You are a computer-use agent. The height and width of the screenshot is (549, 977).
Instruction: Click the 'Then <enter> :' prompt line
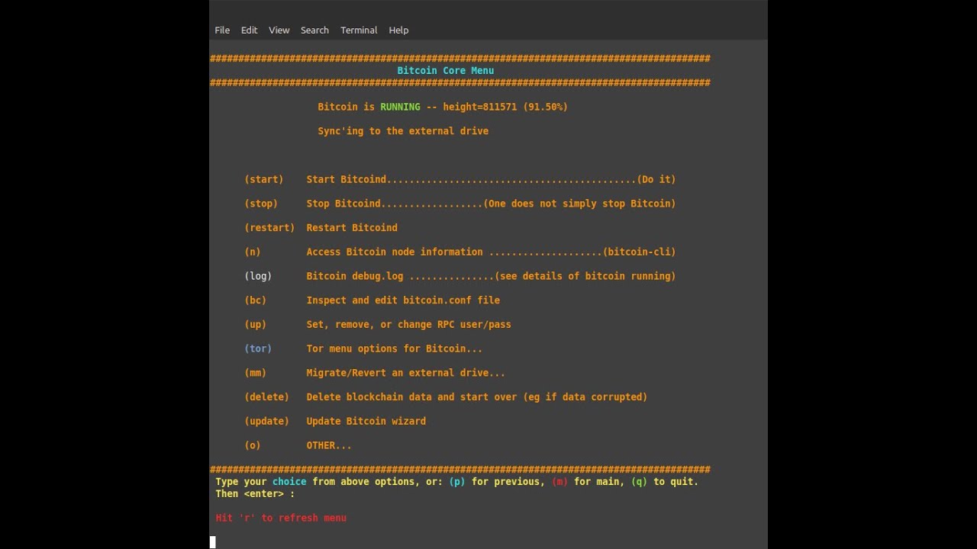[x=255, y=493]
